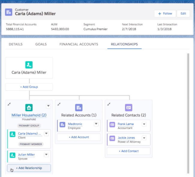The width and height of the screenshot is (195, 177).
Task: Collapse the Related Accounts card
Action: coord(59,104)
